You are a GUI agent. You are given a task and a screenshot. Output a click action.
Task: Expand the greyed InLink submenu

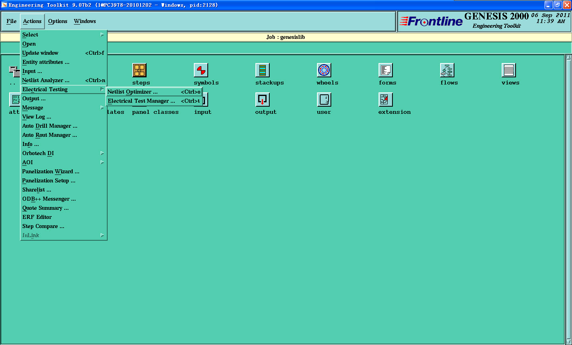coord(64,235)
